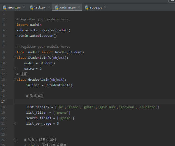The width and height of the screenshot is (175, 146).
Task: Click 'inlines = [StudentsInfo]' line
Action: click(49, 85)
